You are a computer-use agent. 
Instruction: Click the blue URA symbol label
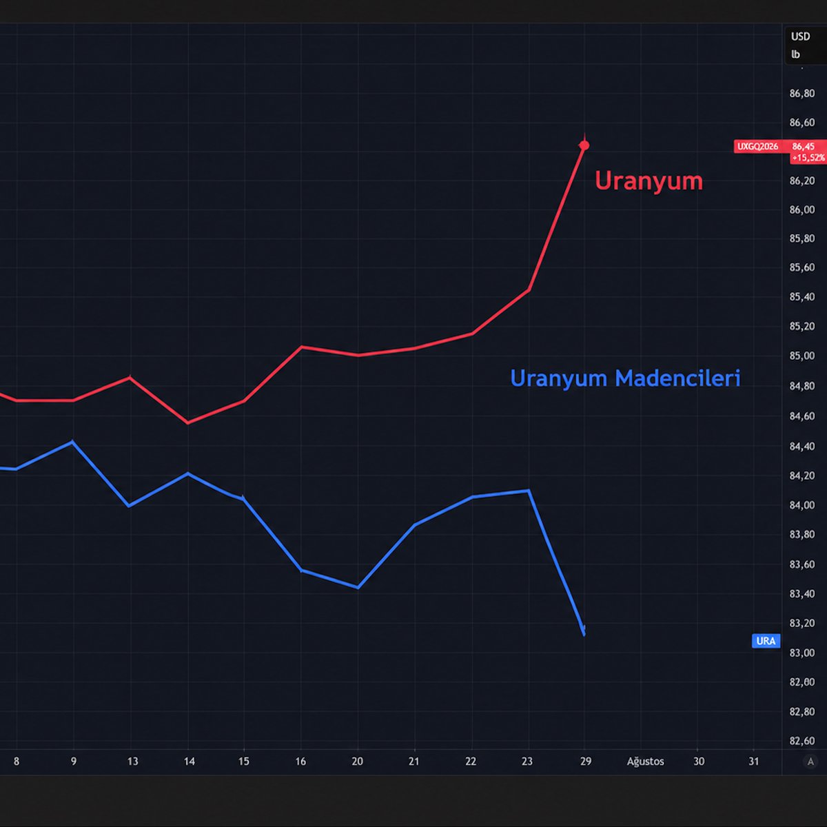[766, 641]
